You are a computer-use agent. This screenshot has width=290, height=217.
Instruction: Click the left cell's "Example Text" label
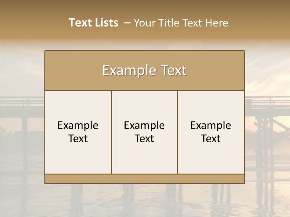pyautogui.click(x=78, y=132)
